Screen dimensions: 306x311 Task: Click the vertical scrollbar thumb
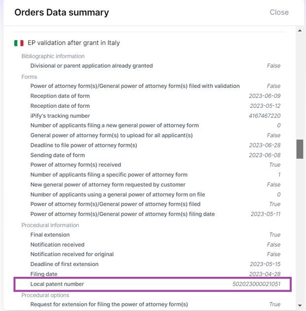[x=300, y=149]
